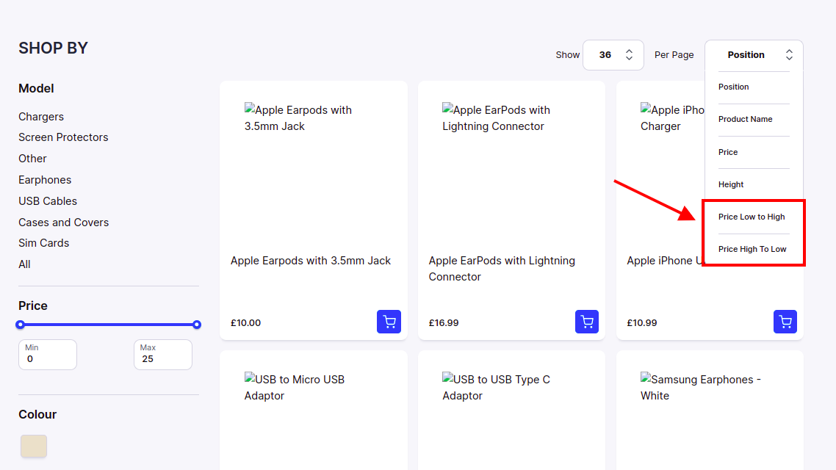836x470 pixels.
Task: Add Apple Earpods 3.5mm Jack to cart
Action: pyautogui.click(x=389, y=322)
